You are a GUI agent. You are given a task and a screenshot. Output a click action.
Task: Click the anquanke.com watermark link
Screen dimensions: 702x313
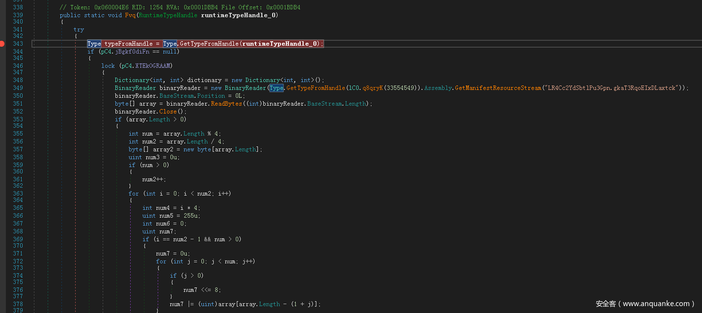pyautogui.click(x=645, y=304)
